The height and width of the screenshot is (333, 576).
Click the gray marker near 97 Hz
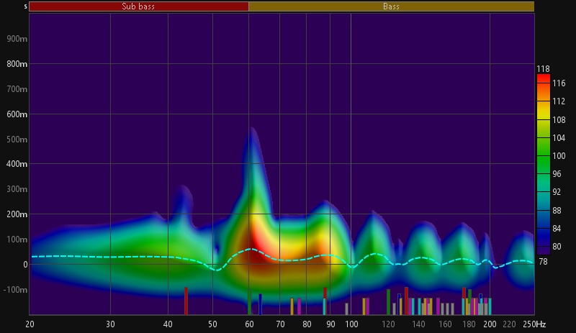click(346, 309)
